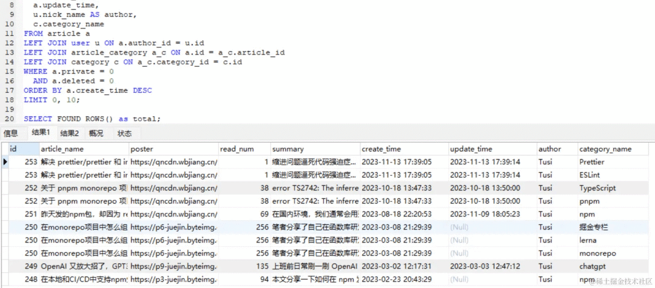Screen dimensions: 655x288
Task: Click update_time 2023-03-03 12:47:12
Action: pos(493,266)
